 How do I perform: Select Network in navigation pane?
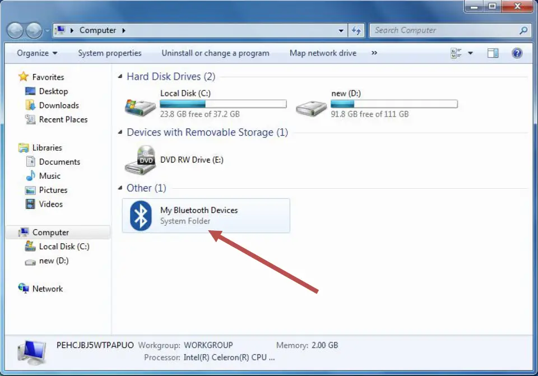pos(47,289)
